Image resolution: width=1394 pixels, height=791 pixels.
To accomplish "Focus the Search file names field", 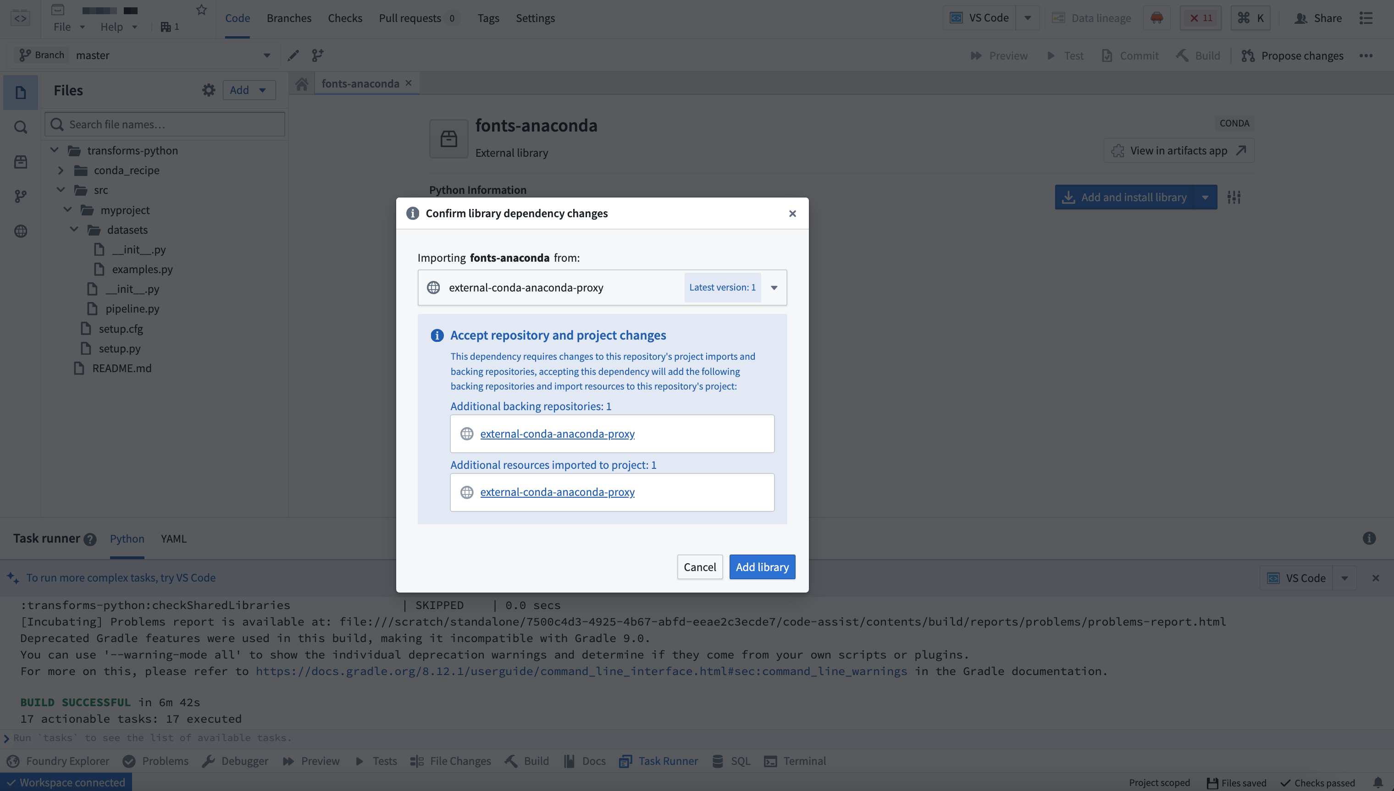I will coord(165,124).
